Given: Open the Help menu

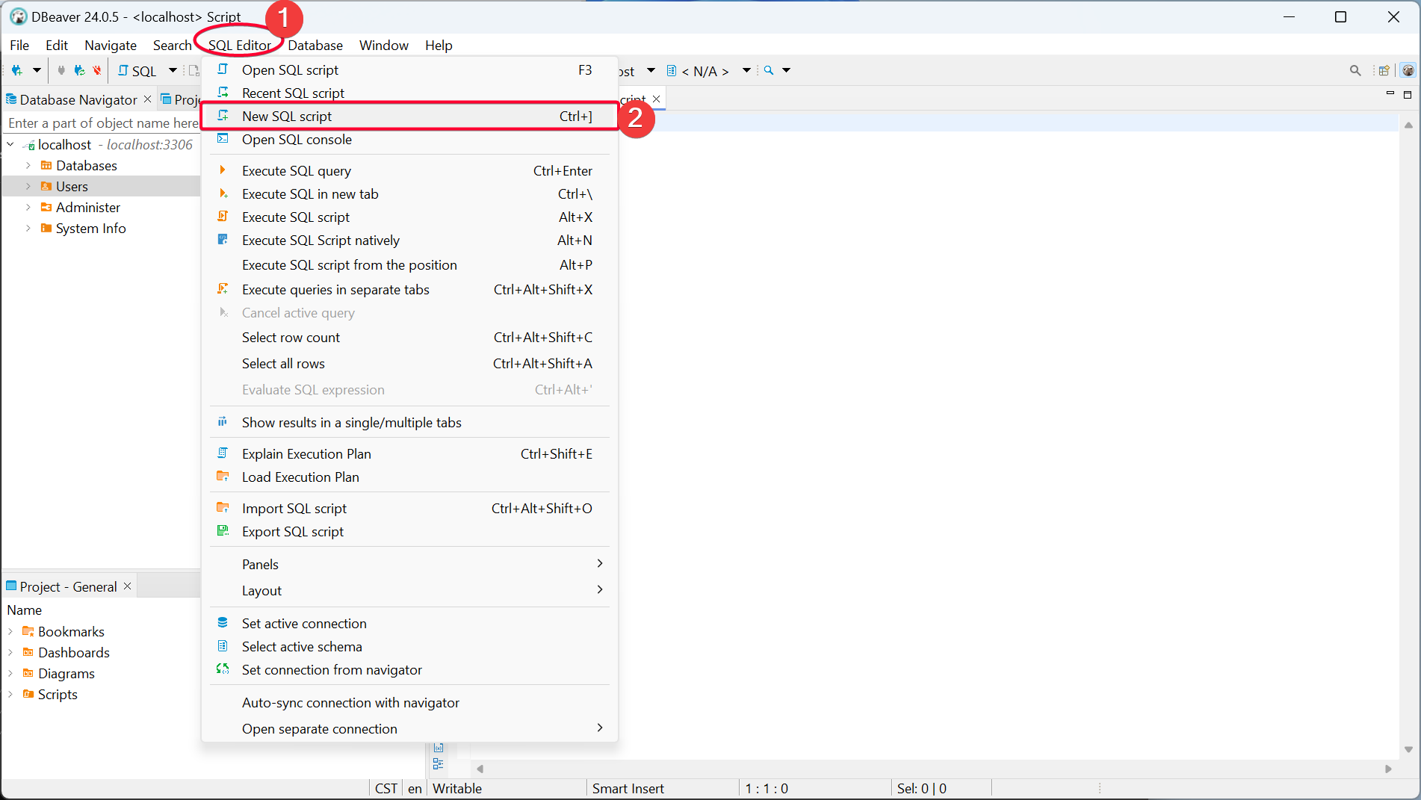Looking at the screenshot, I should 439,46.
